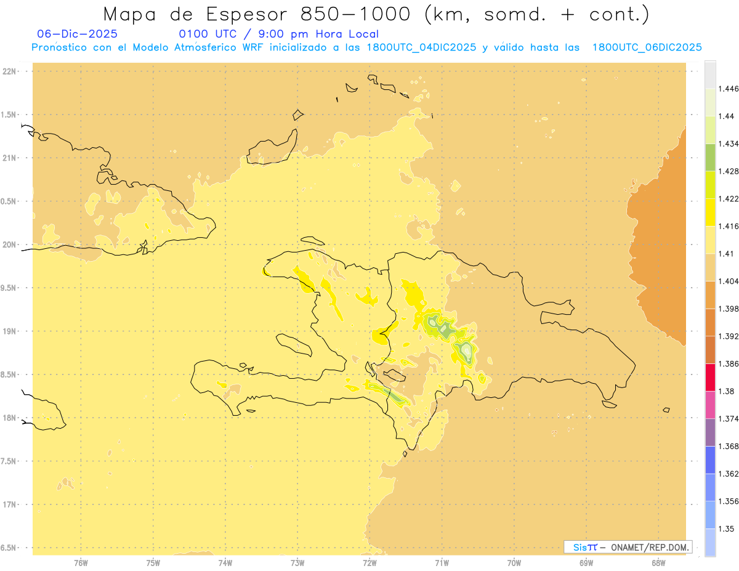
Task: Pick the green legend swatch between 1.428 and 1.434
Action: 710,157
